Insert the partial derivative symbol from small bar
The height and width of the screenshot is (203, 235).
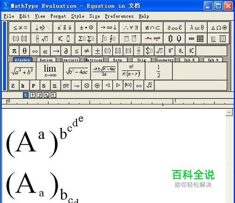66,51
